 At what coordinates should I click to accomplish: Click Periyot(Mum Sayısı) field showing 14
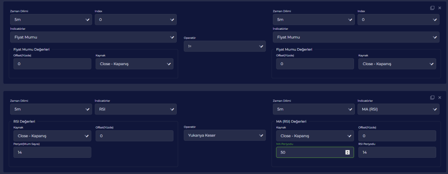point(52,152)
